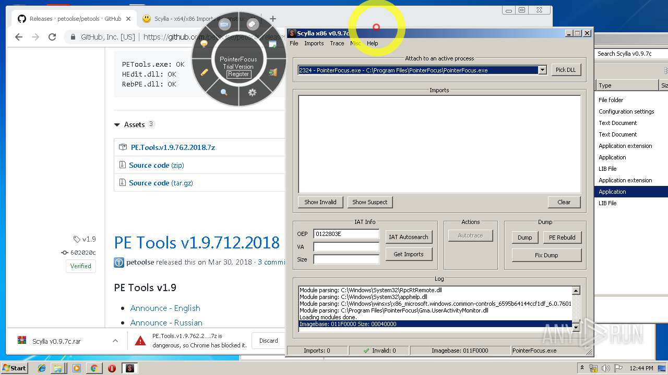
Task: Run IAT Autosearch
Action: 409,237
